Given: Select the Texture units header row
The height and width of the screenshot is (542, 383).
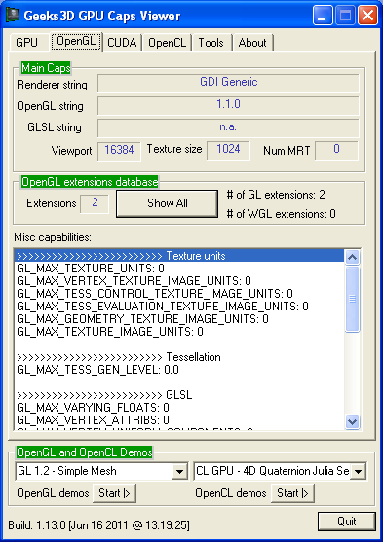Looking at the screenshot, I should pyautogui.click(x=179, y=256).
